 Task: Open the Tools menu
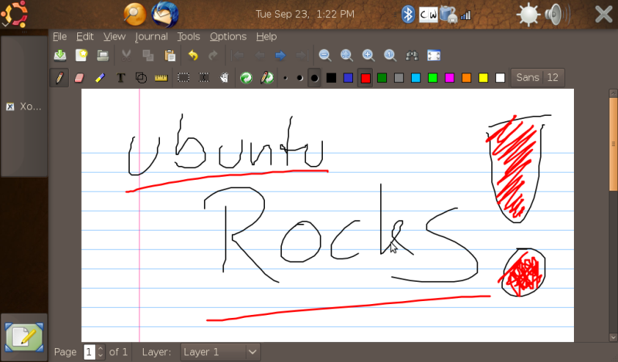point(188,36)
